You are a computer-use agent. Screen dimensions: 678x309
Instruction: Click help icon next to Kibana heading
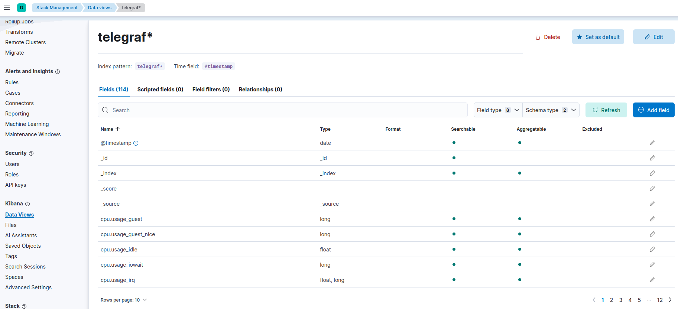[x=27, y=204]
